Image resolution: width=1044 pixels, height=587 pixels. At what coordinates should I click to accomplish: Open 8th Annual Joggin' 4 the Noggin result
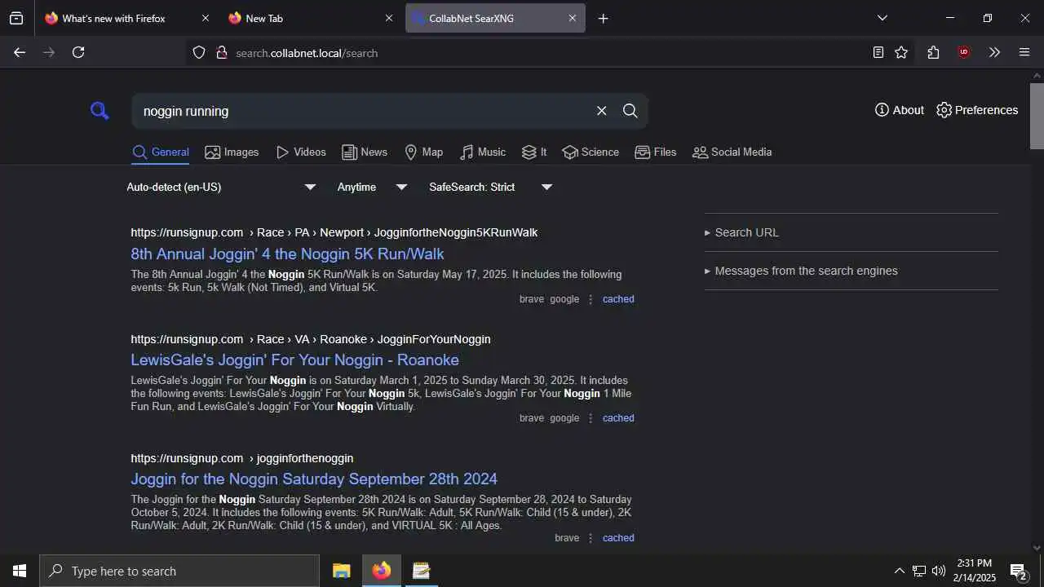(x=287, y=254)
